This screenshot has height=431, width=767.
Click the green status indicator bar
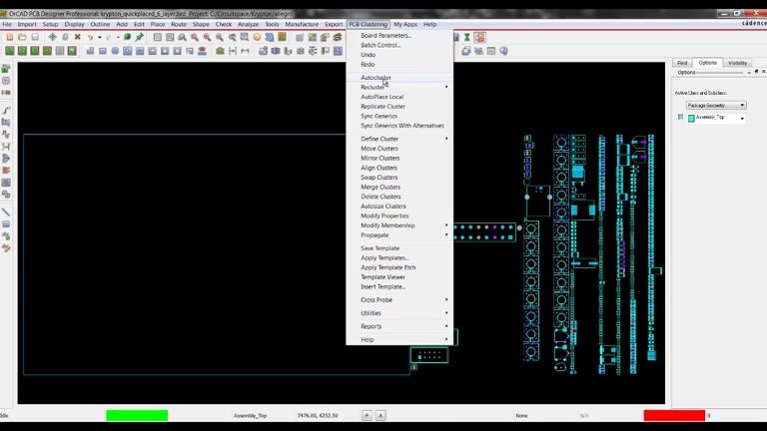[137, 415]
